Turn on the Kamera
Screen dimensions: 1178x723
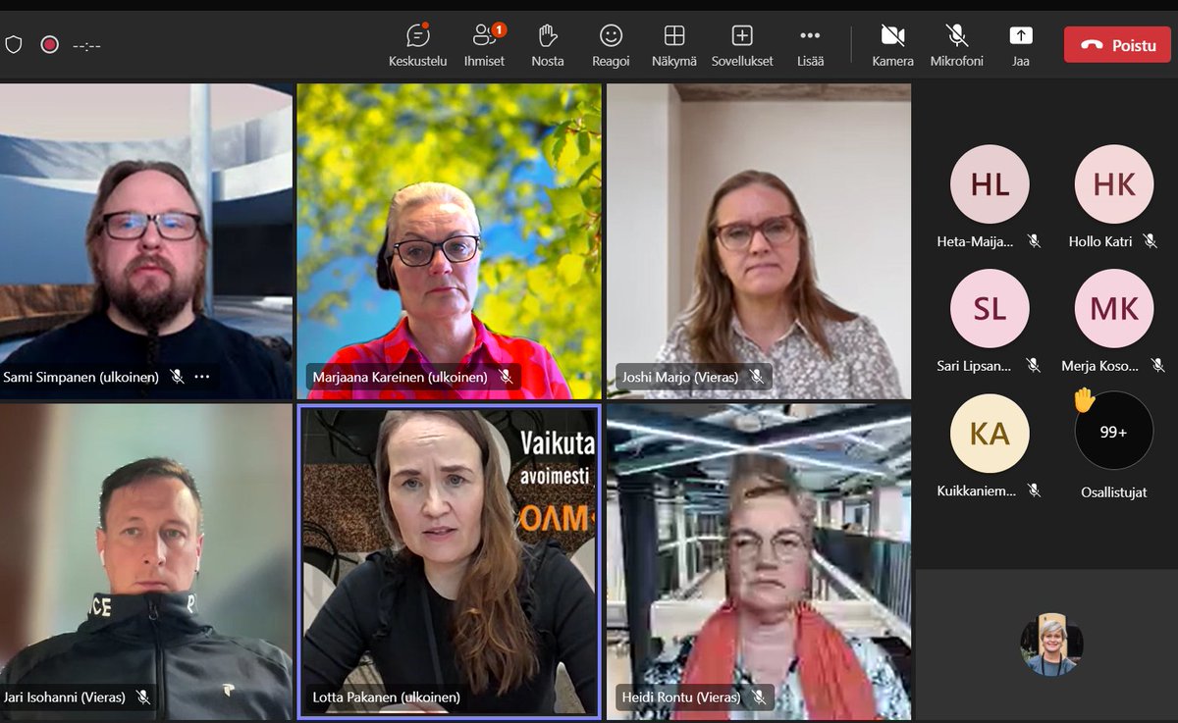tap(892, 45)
